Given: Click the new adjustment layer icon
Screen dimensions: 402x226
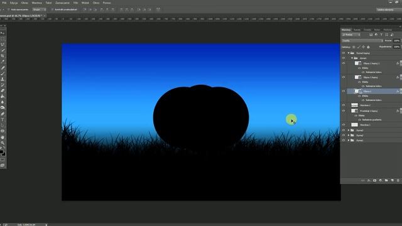Looking at the screenshot, I should (x=381, y=181).
